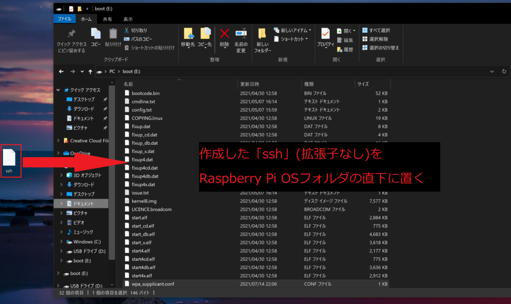Select the kernel8.img file
This screenshot has width=511, height=304.
144,201
